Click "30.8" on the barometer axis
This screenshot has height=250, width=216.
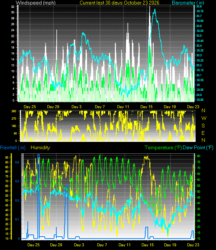pyautogui.click(x=199, y=6)
